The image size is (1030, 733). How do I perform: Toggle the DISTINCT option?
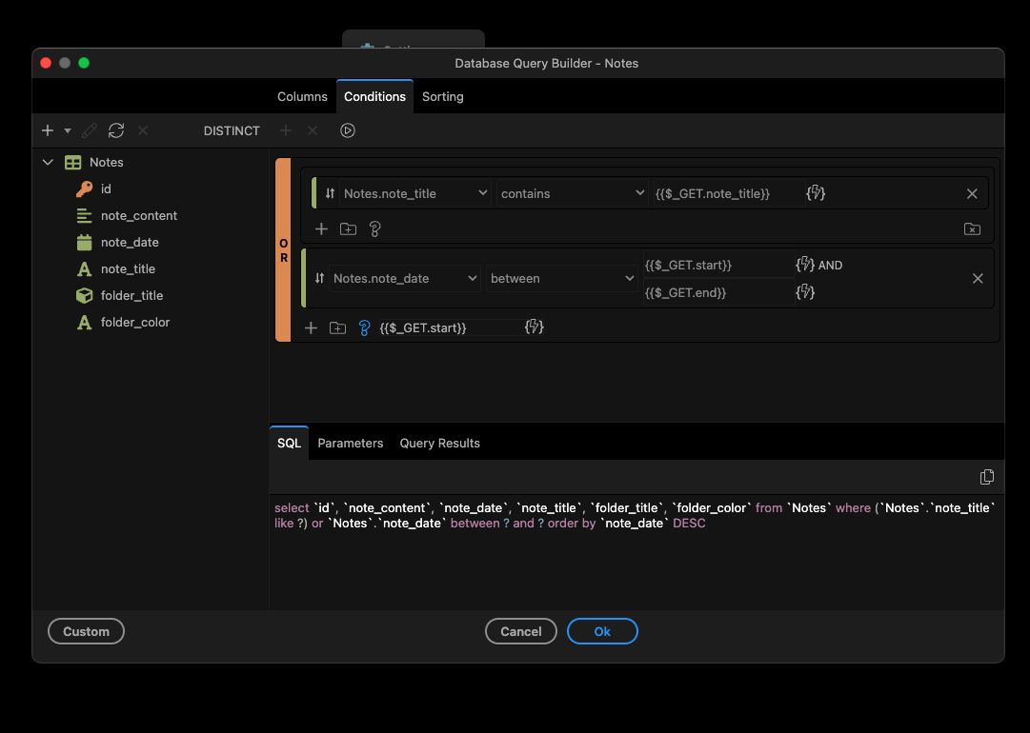(x=232, y=131)
